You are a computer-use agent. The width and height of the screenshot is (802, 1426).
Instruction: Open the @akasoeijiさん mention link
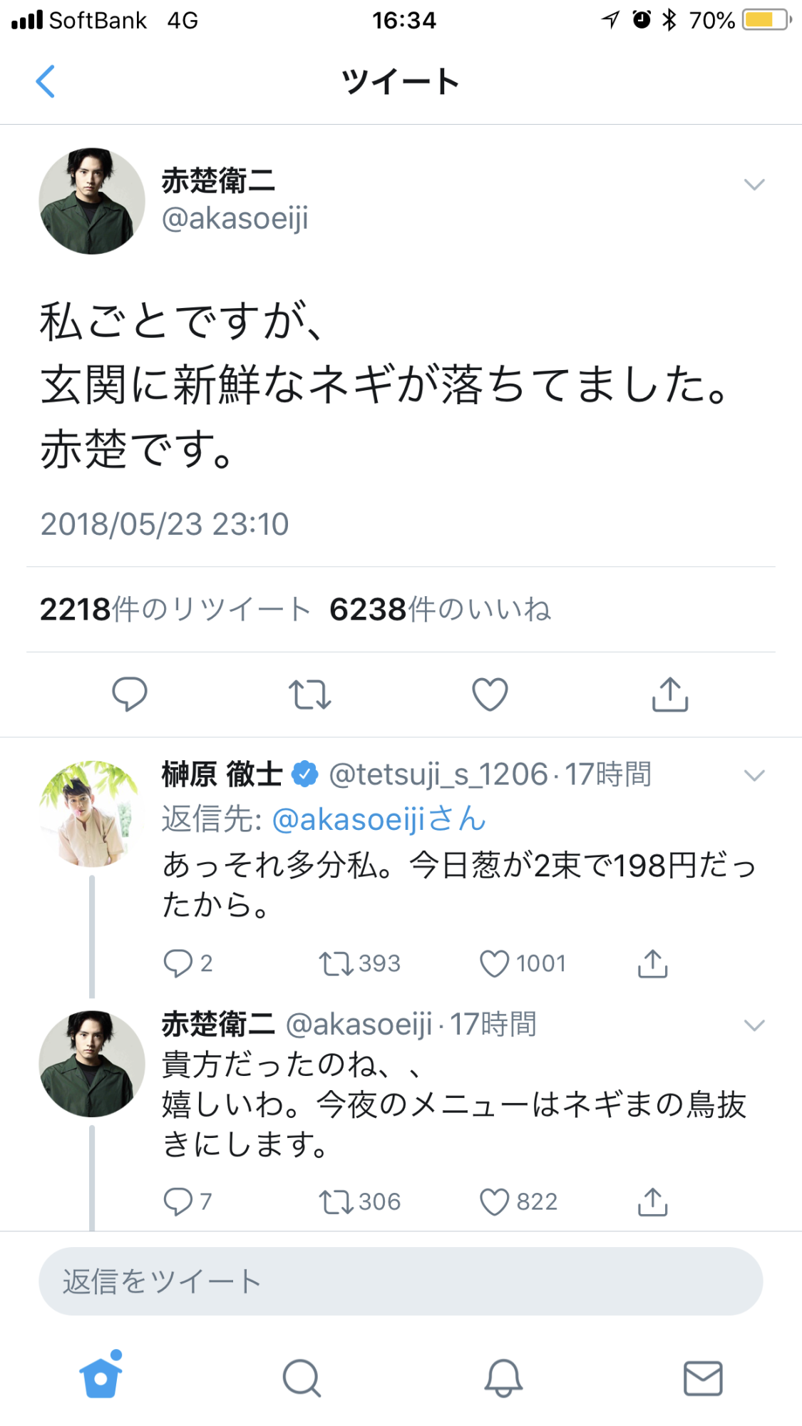[x=379, y=819]
